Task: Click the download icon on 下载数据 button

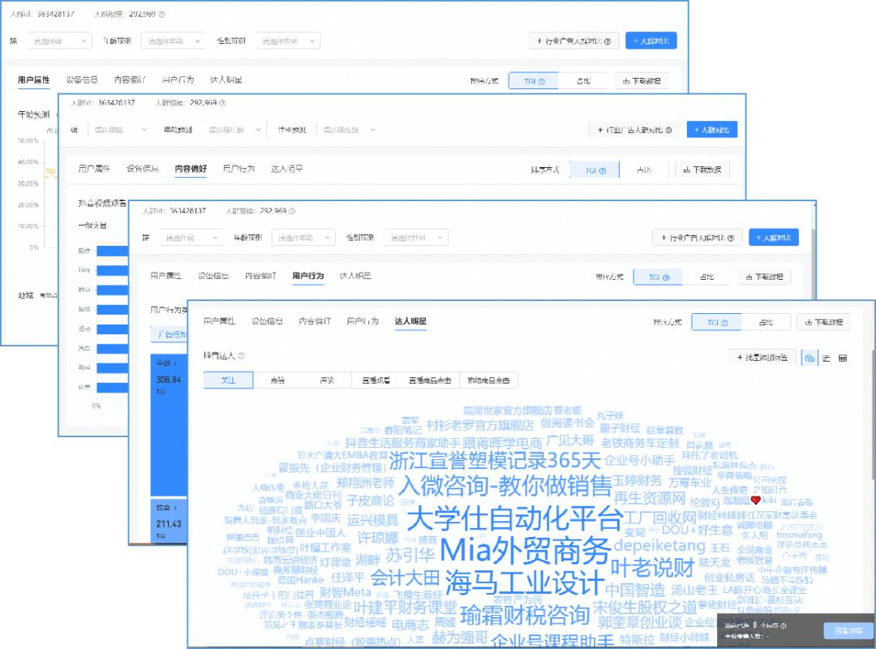Action: coord(809,321)
